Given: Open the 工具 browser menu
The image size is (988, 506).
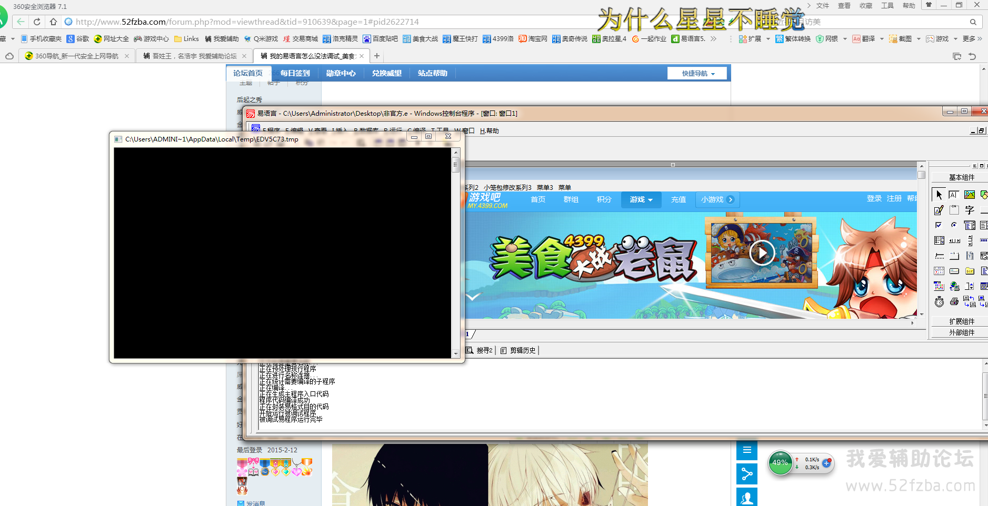Looking at the screenshot, I should point(887,6).
